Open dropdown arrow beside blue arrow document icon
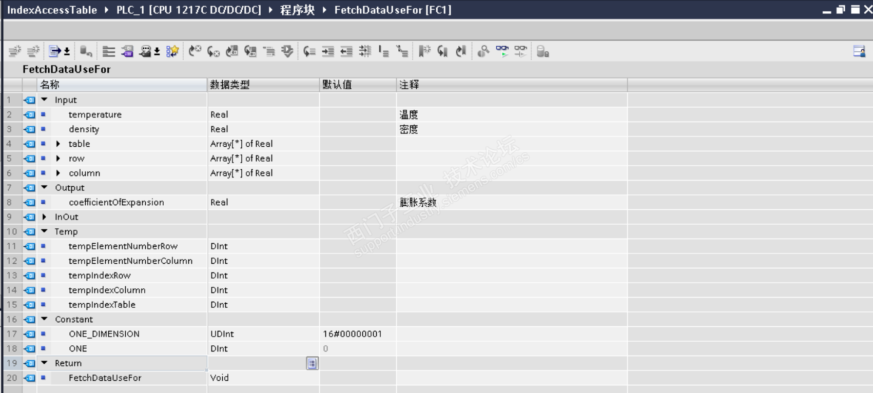 [67, 51]
